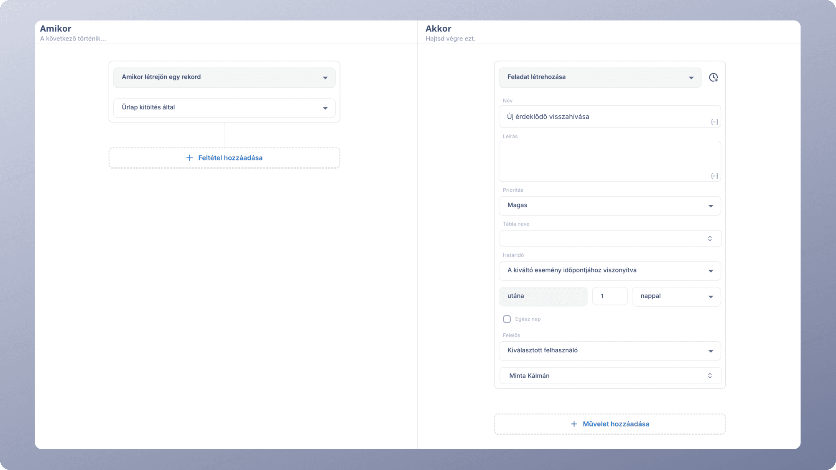Open the 'Kiválasztott felhasználó' Felelős dropdown
This screenshot has height=470, width=836.
[x=610, y=351]
